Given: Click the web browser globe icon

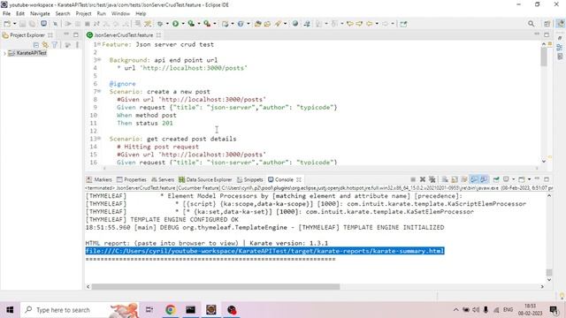Looking at the screenshot, I should coord(295,24).
